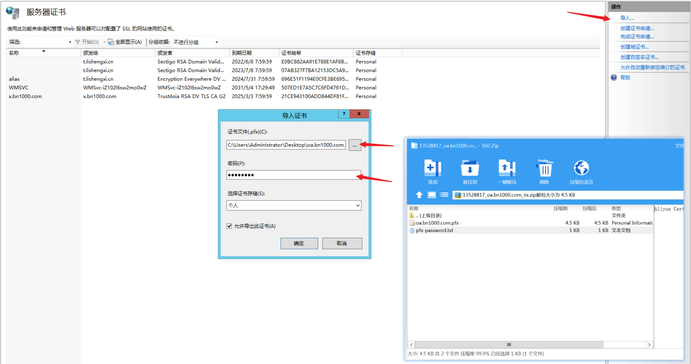
Task: Click the pfx-password.txt file icon
Action: (412, 230)
